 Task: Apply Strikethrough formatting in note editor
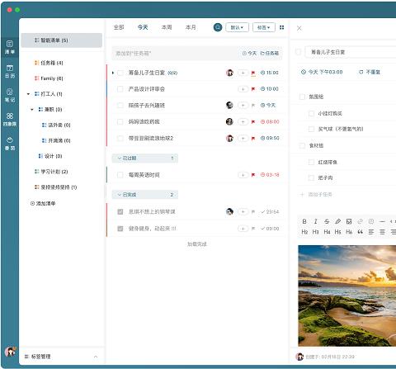click(327, 221)
